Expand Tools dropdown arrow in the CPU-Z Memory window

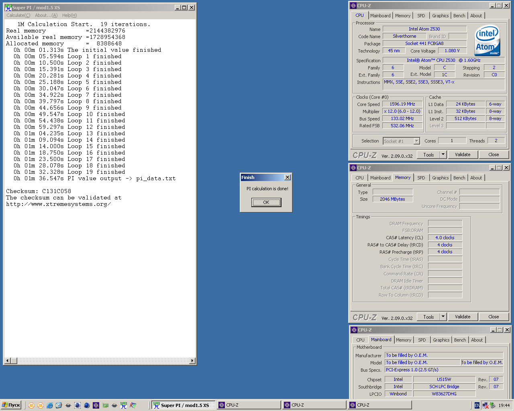coord(443,317)
